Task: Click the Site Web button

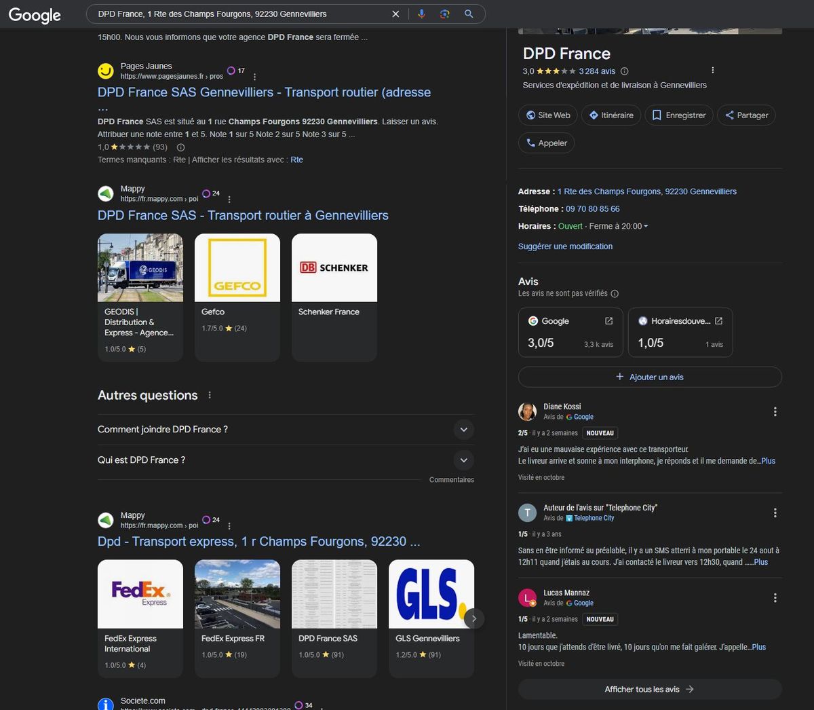Action: tap(547, 115)
